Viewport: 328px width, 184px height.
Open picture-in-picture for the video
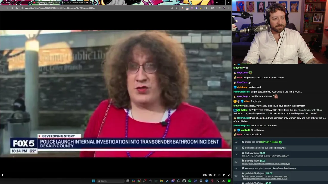[x=224, y=175]
